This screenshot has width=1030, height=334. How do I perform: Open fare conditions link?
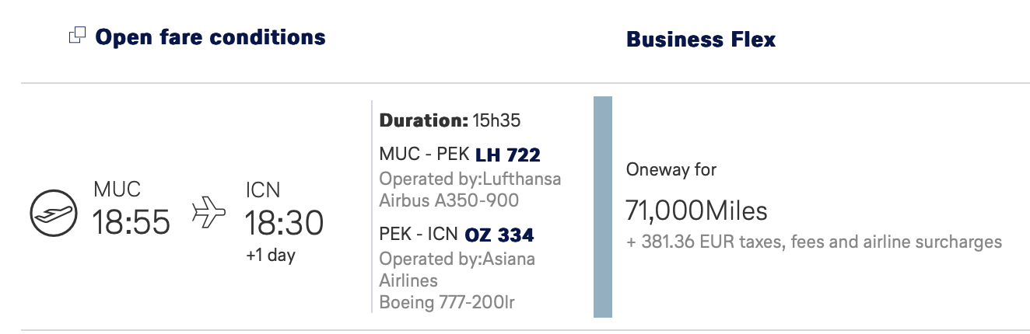[x=210, y=37]
